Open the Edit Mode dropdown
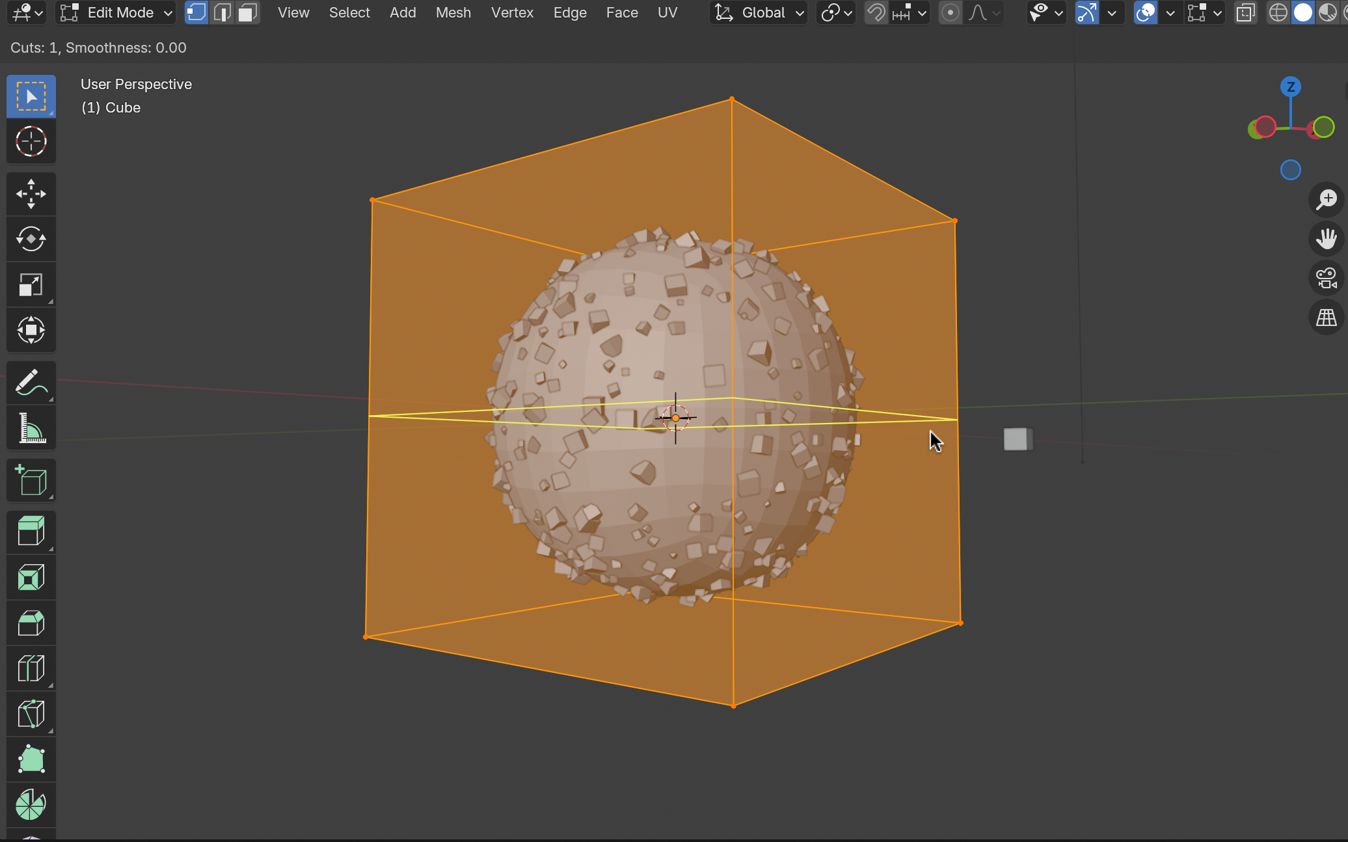This screenshot has height=842, width=1348. click(x=116, y=12)
